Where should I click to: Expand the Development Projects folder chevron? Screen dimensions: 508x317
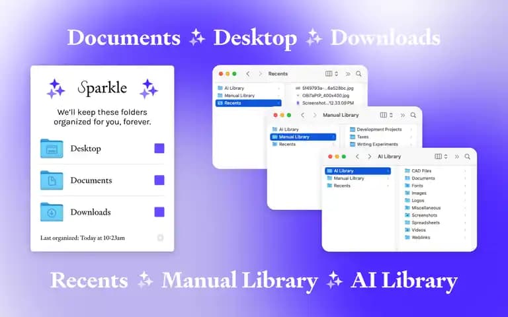point(411,129)
